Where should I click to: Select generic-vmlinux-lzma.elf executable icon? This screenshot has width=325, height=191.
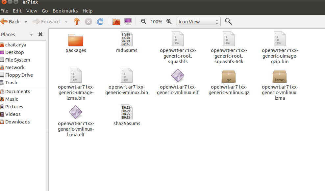tap(76, 112)
